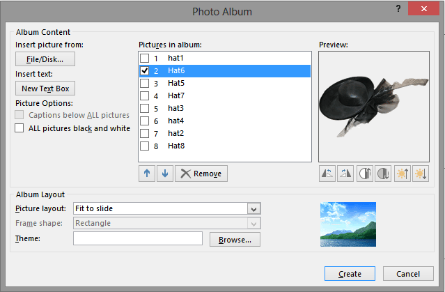445x292 pixels.
Task: Check the hat3 picture checkbox
Action: coord(144,108)
